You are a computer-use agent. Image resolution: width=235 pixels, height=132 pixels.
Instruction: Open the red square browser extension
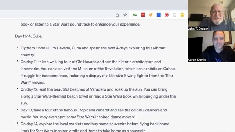(x=143, y=15)
